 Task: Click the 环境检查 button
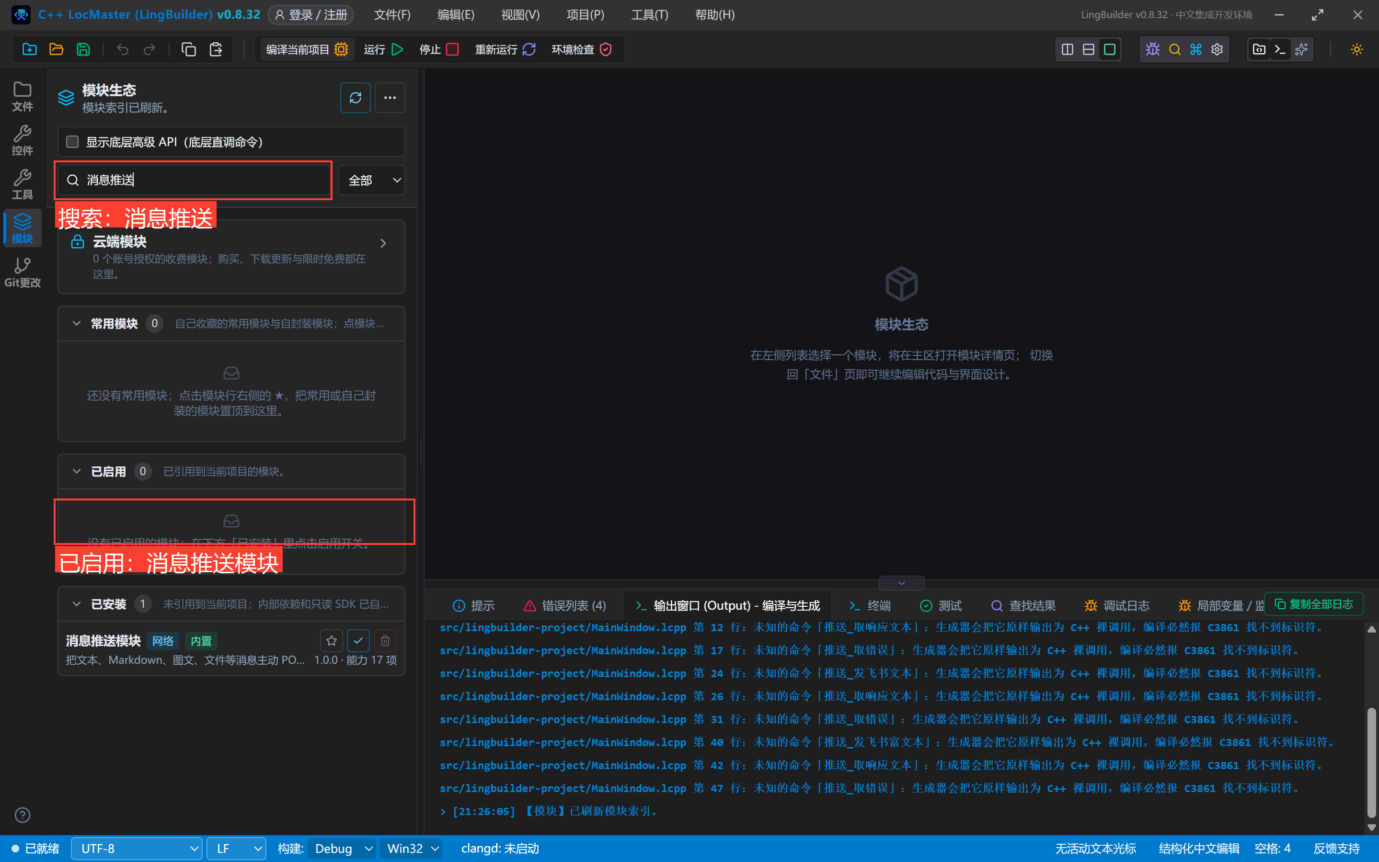582,50
